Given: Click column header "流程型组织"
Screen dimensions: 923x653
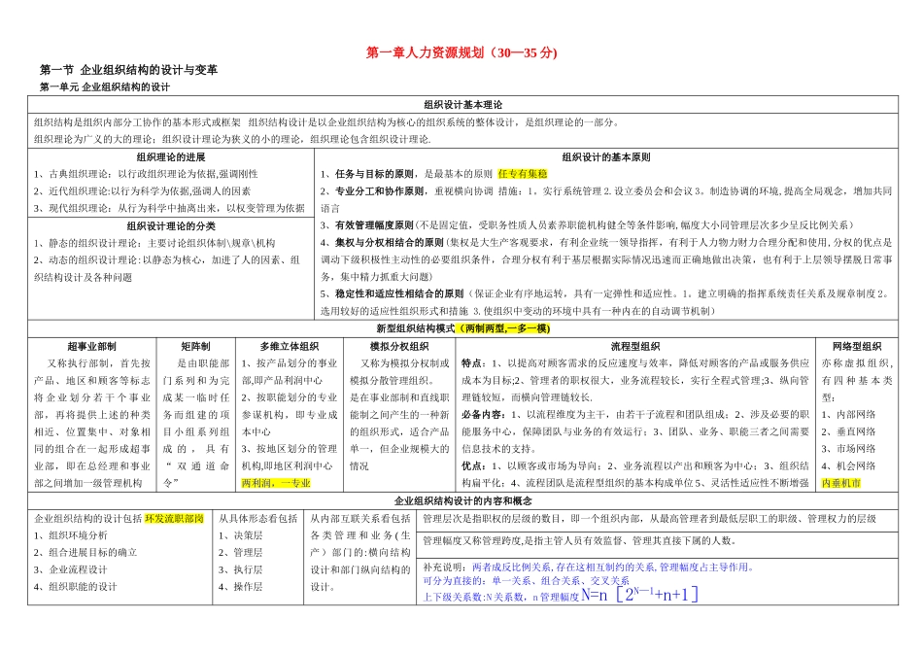Looking at the screenshot, I should (635, 346).
